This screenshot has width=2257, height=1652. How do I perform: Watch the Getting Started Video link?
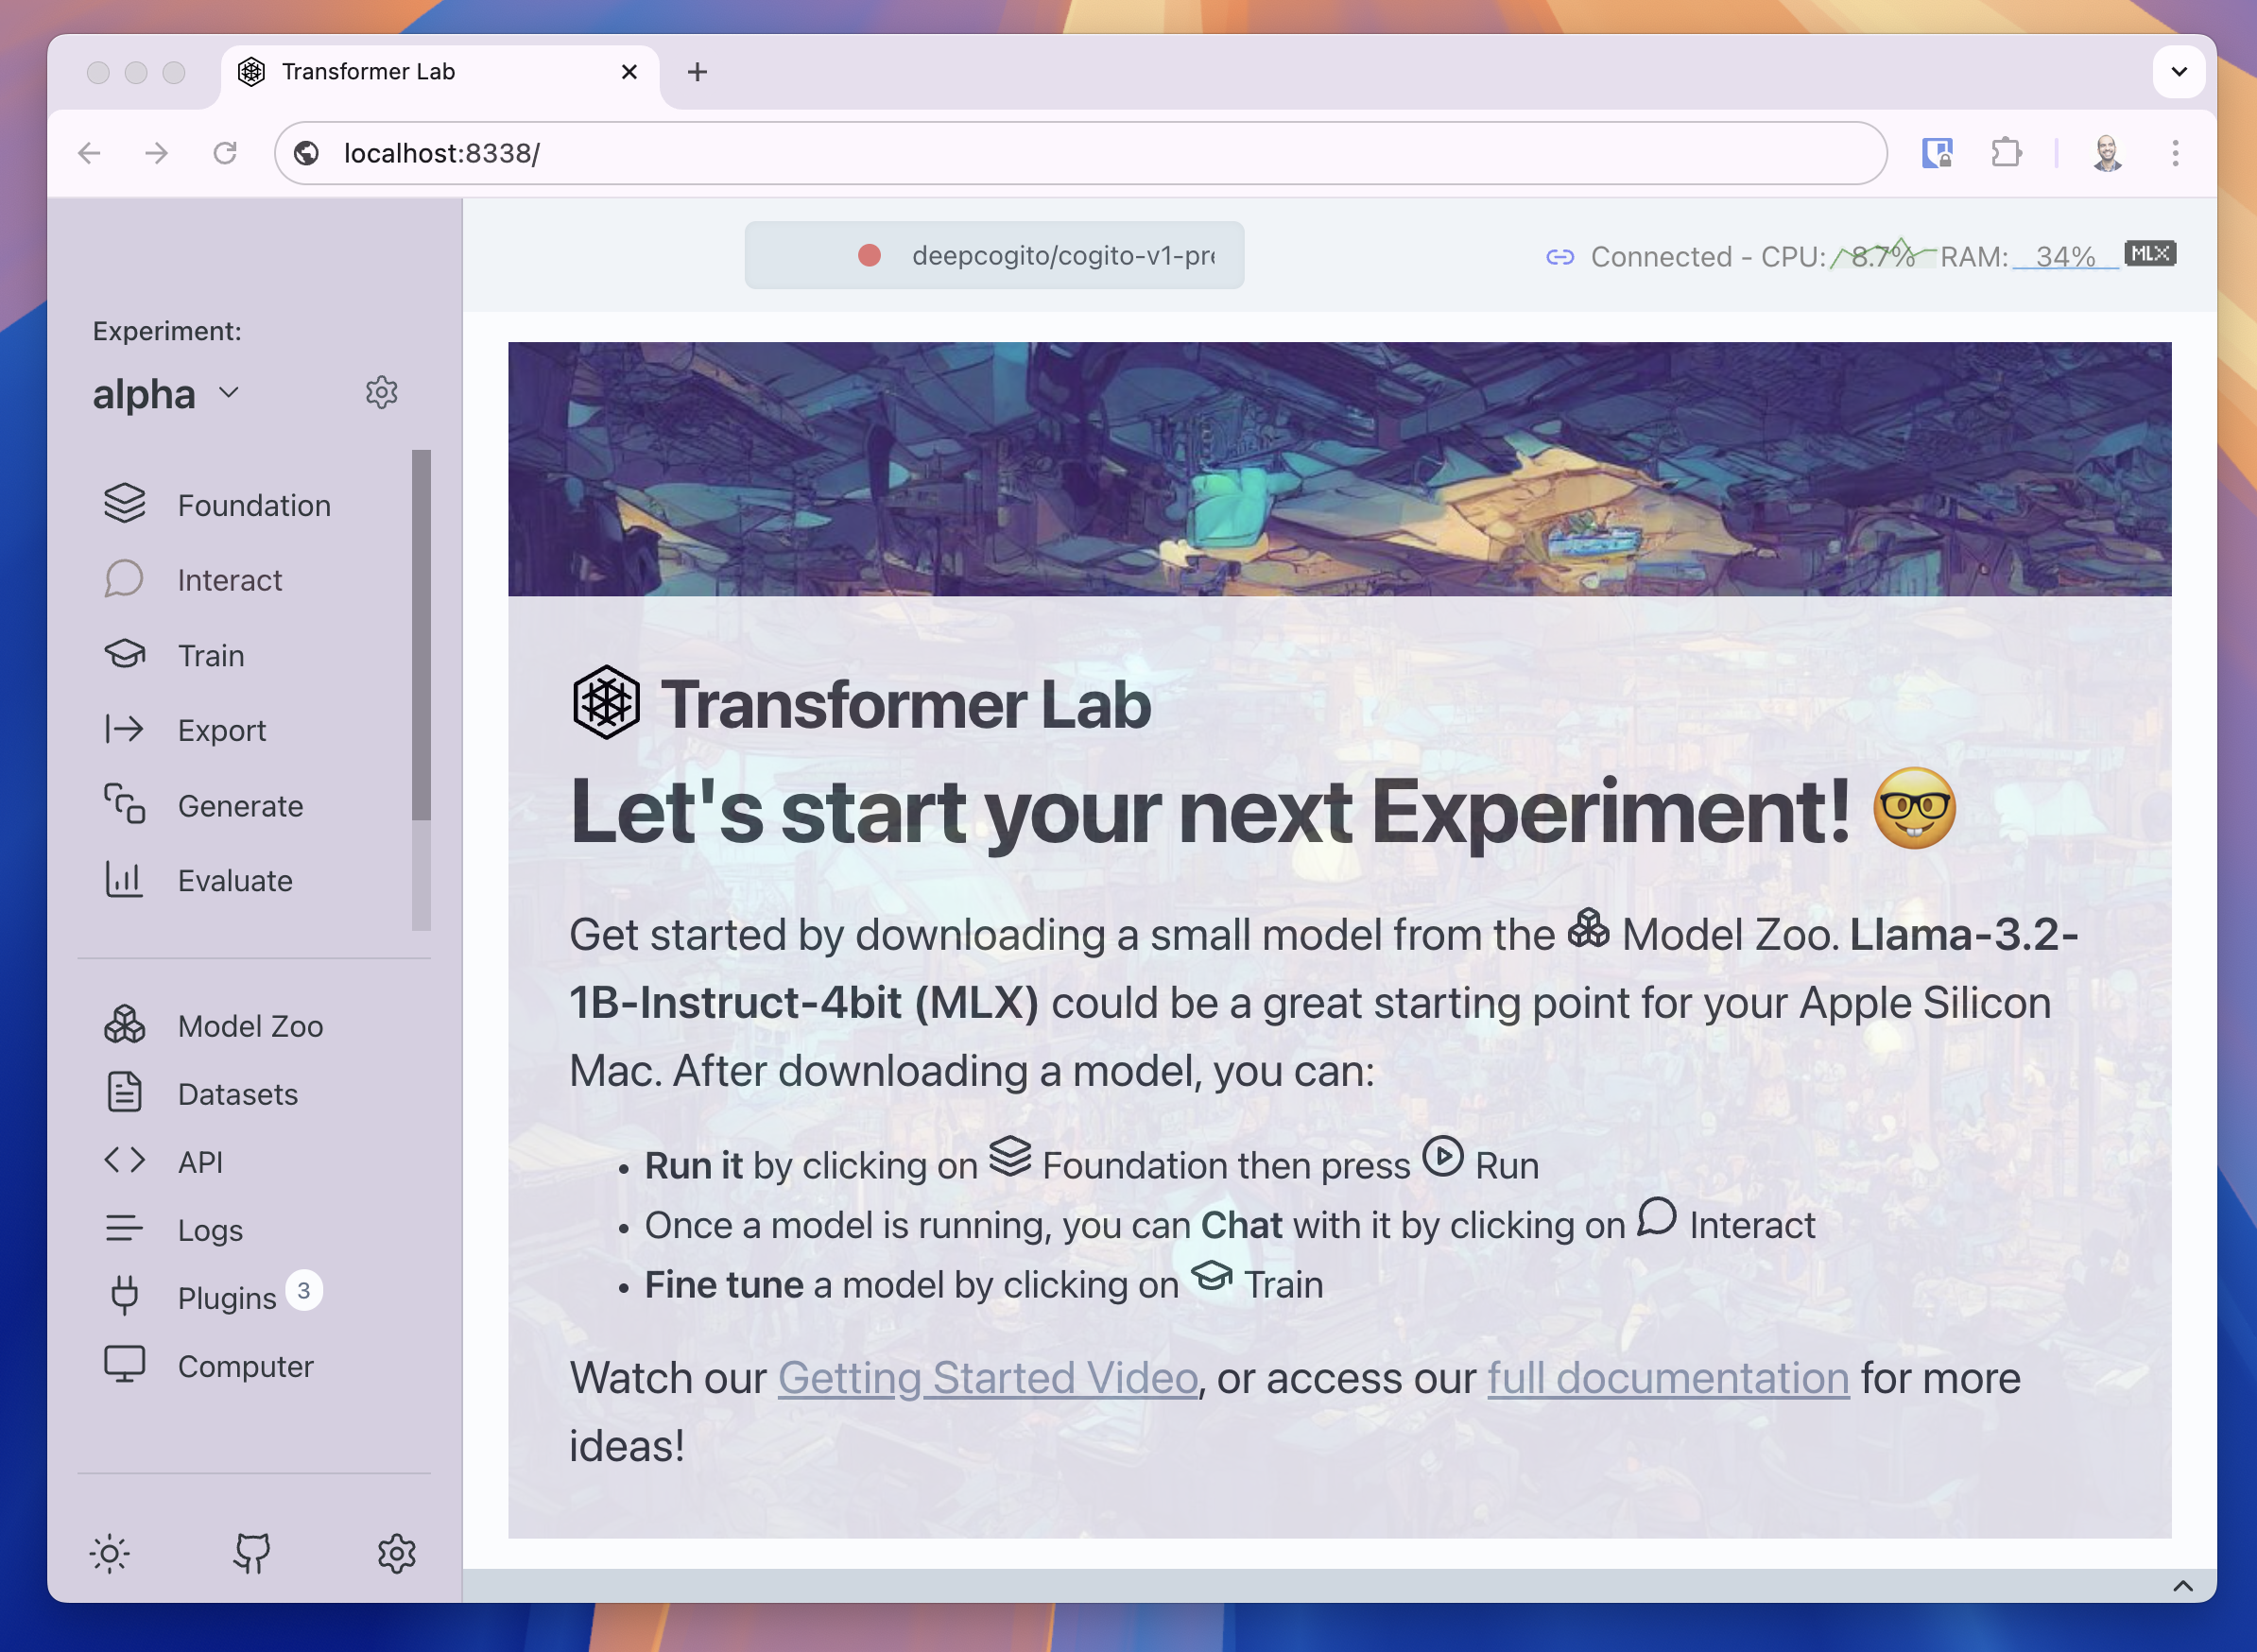(x=988, y=1377)
